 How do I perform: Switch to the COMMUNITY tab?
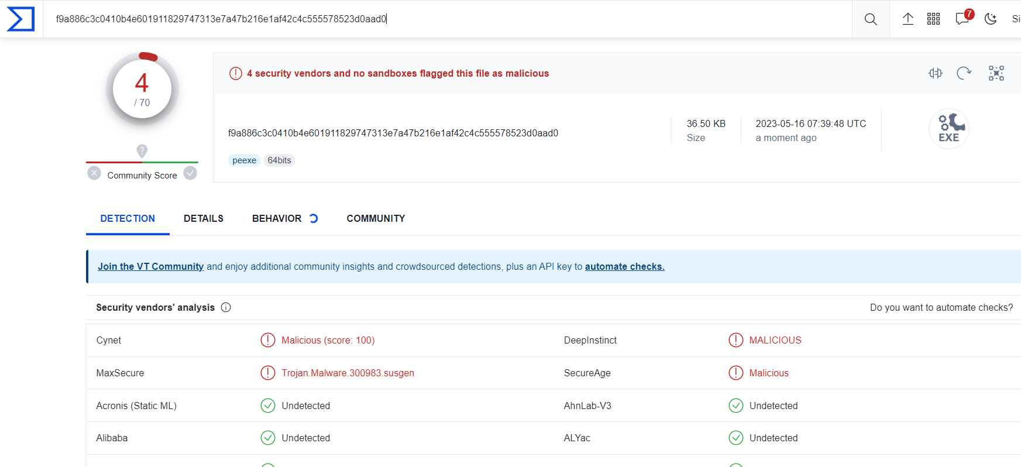[x=376, y=218]
